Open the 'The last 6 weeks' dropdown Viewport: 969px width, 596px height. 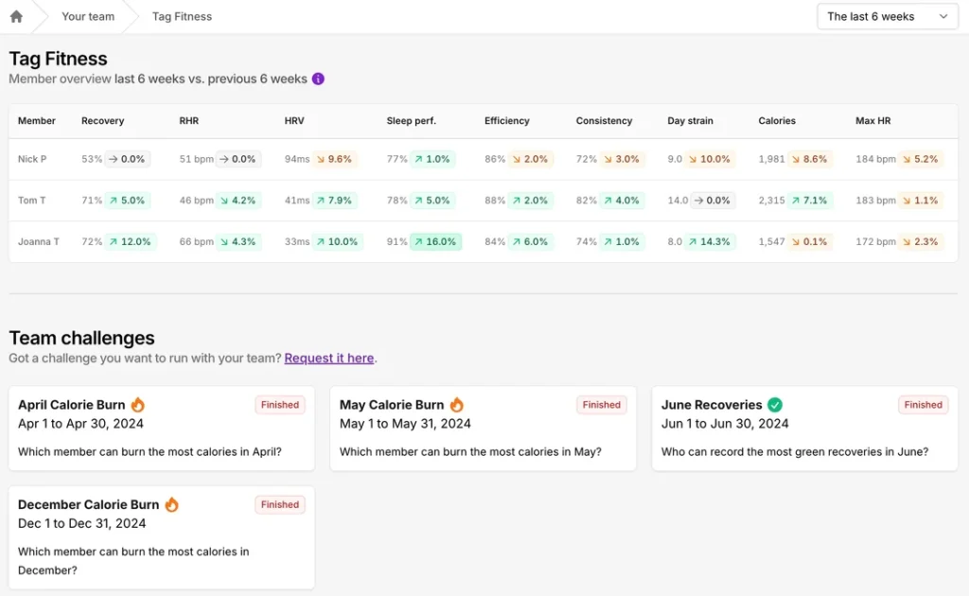(887, 16)
